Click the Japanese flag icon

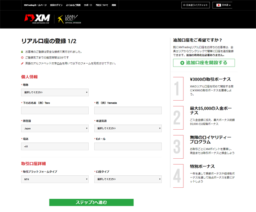coord(219,5)
